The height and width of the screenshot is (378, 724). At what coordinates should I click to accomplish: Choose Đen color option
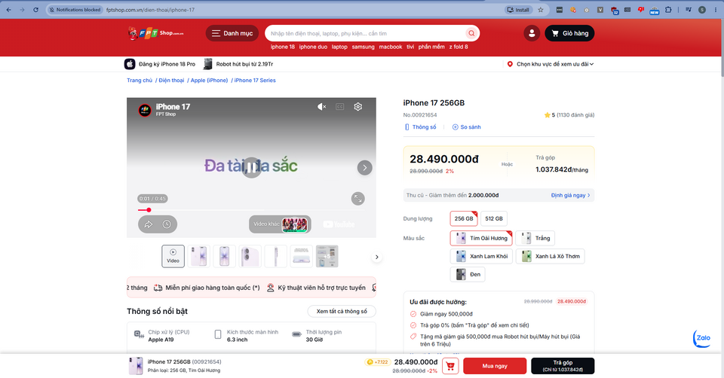[x=468, y=274]
